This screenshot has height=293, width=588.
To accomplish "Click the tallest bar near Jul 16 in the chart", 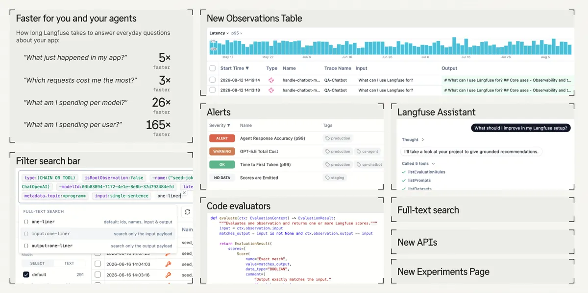I will [454, 46].
